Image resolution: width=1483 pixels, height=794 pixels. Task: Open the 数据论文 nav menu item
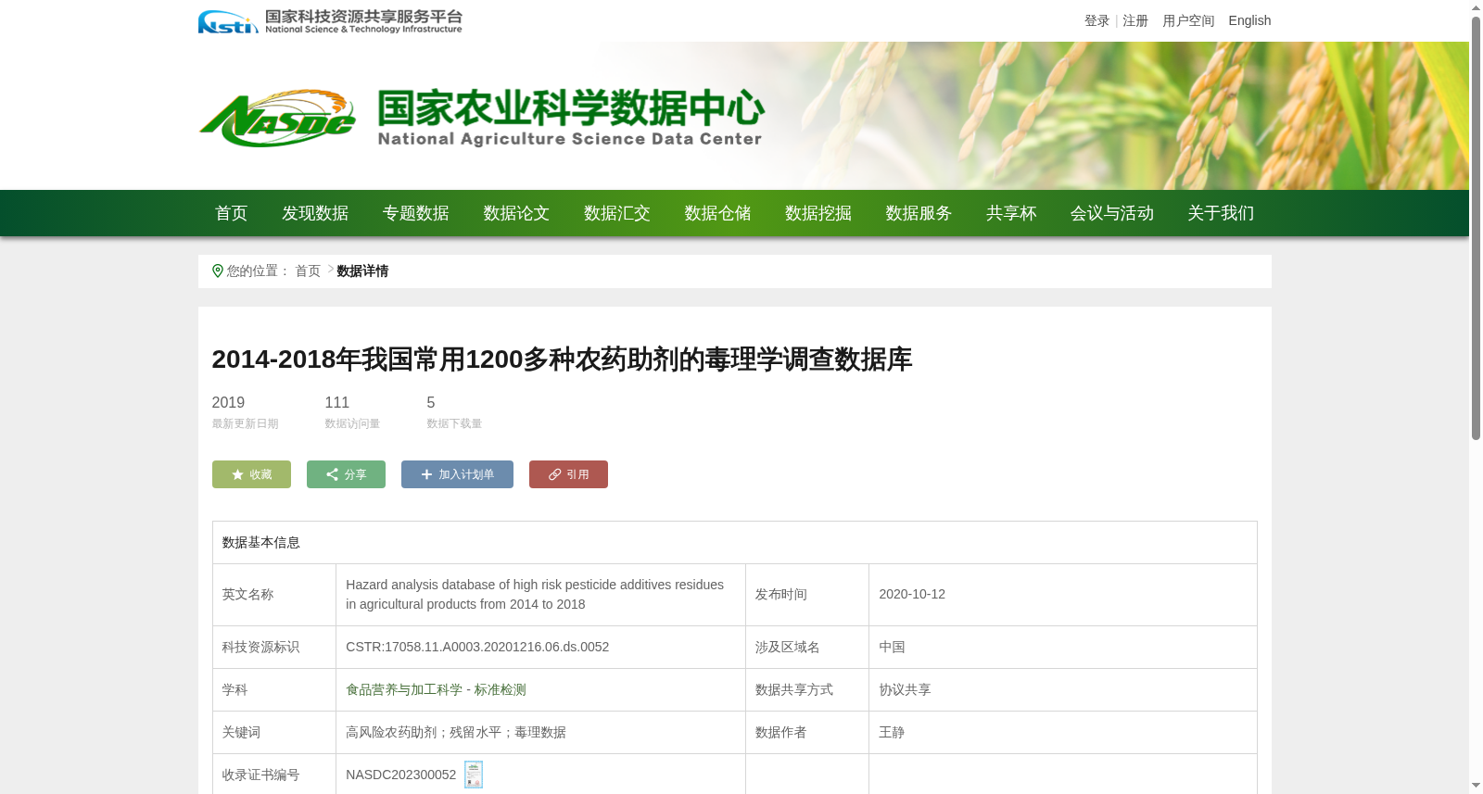516,213
